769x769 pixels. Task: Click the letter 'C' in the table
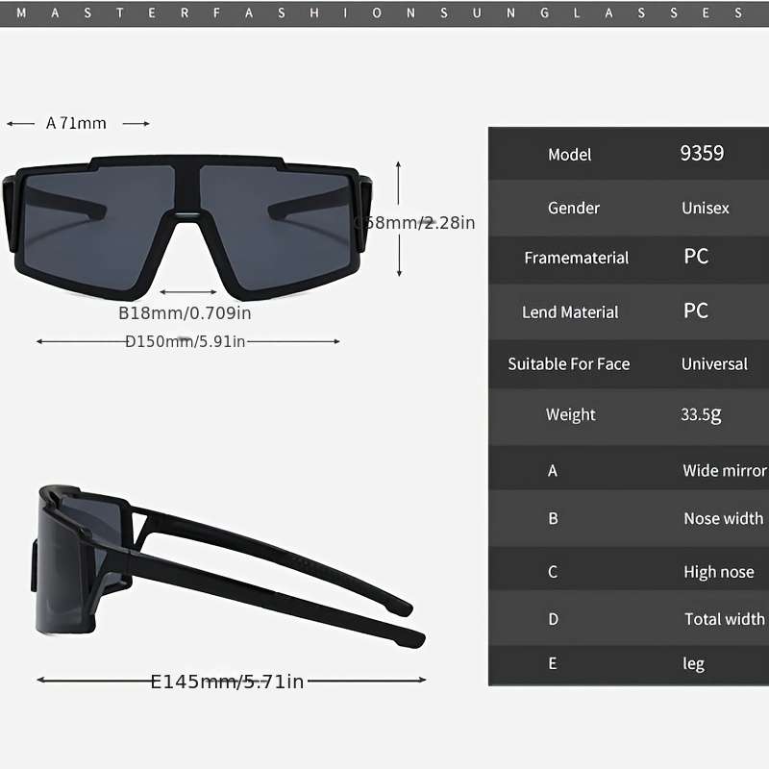(x=553, y=572)
